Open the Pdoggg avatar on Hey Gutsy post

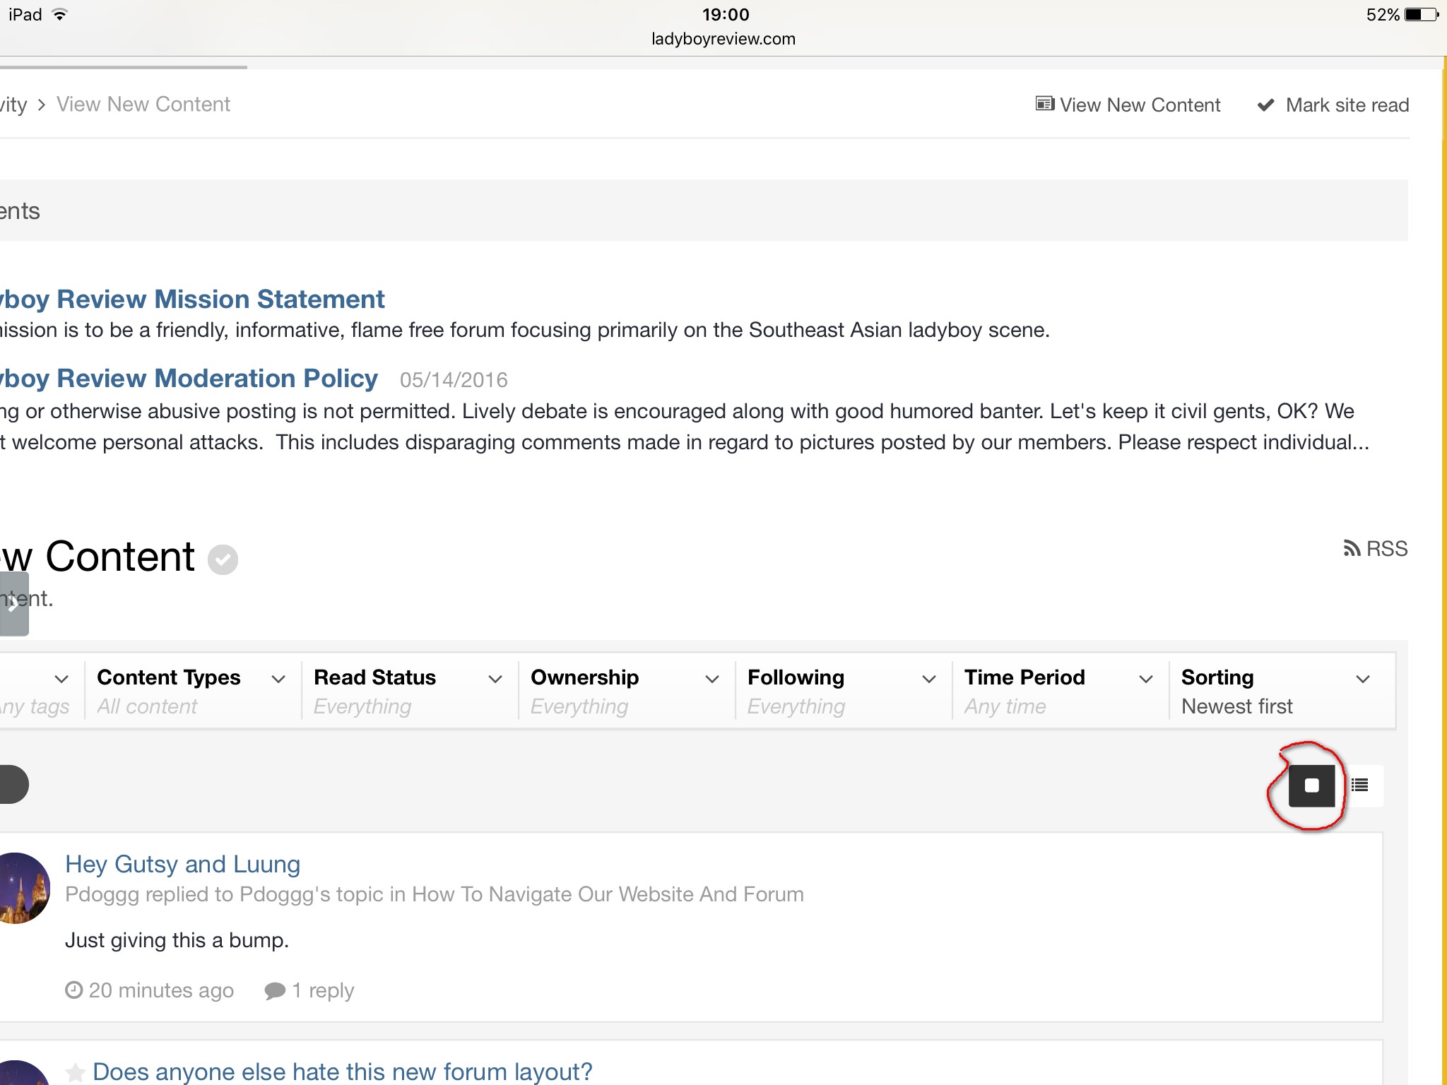24,888
